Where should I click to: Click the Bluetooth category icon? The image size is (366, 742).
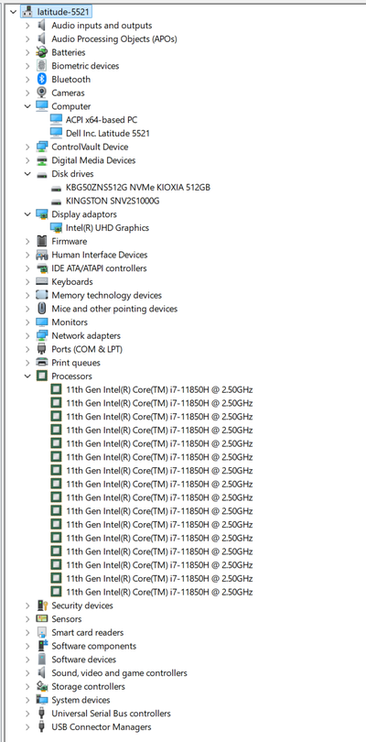click(x=42, y=79)
